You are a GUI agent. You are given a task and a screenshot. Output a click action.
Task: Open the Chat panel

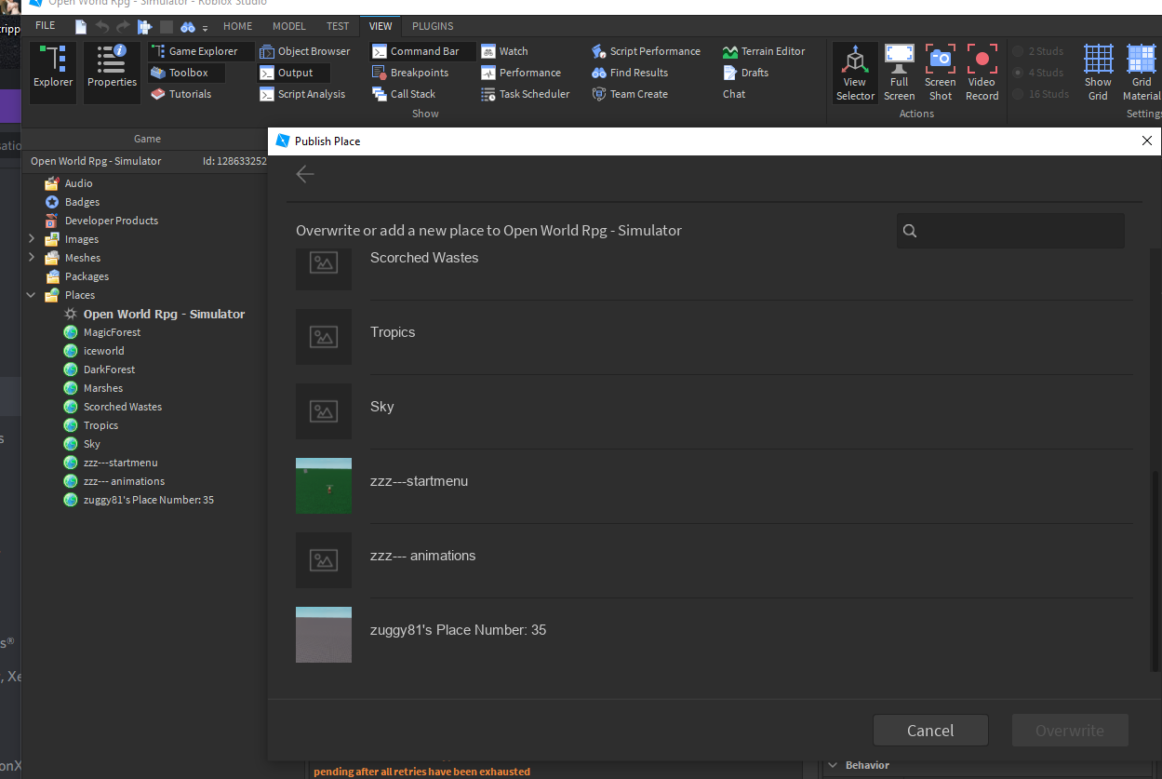tap(734, 94)
